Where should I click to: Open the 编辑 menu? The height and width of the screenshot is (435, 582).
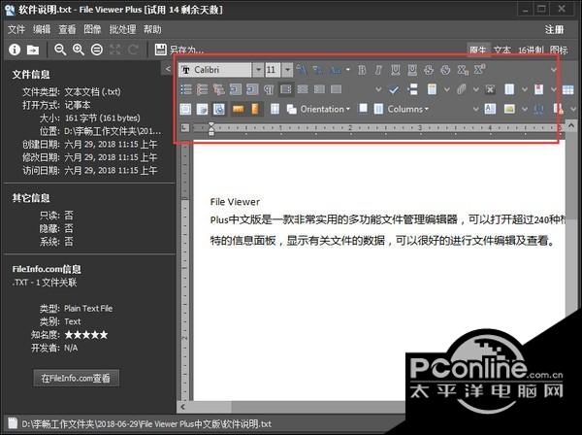click(42, 29)
